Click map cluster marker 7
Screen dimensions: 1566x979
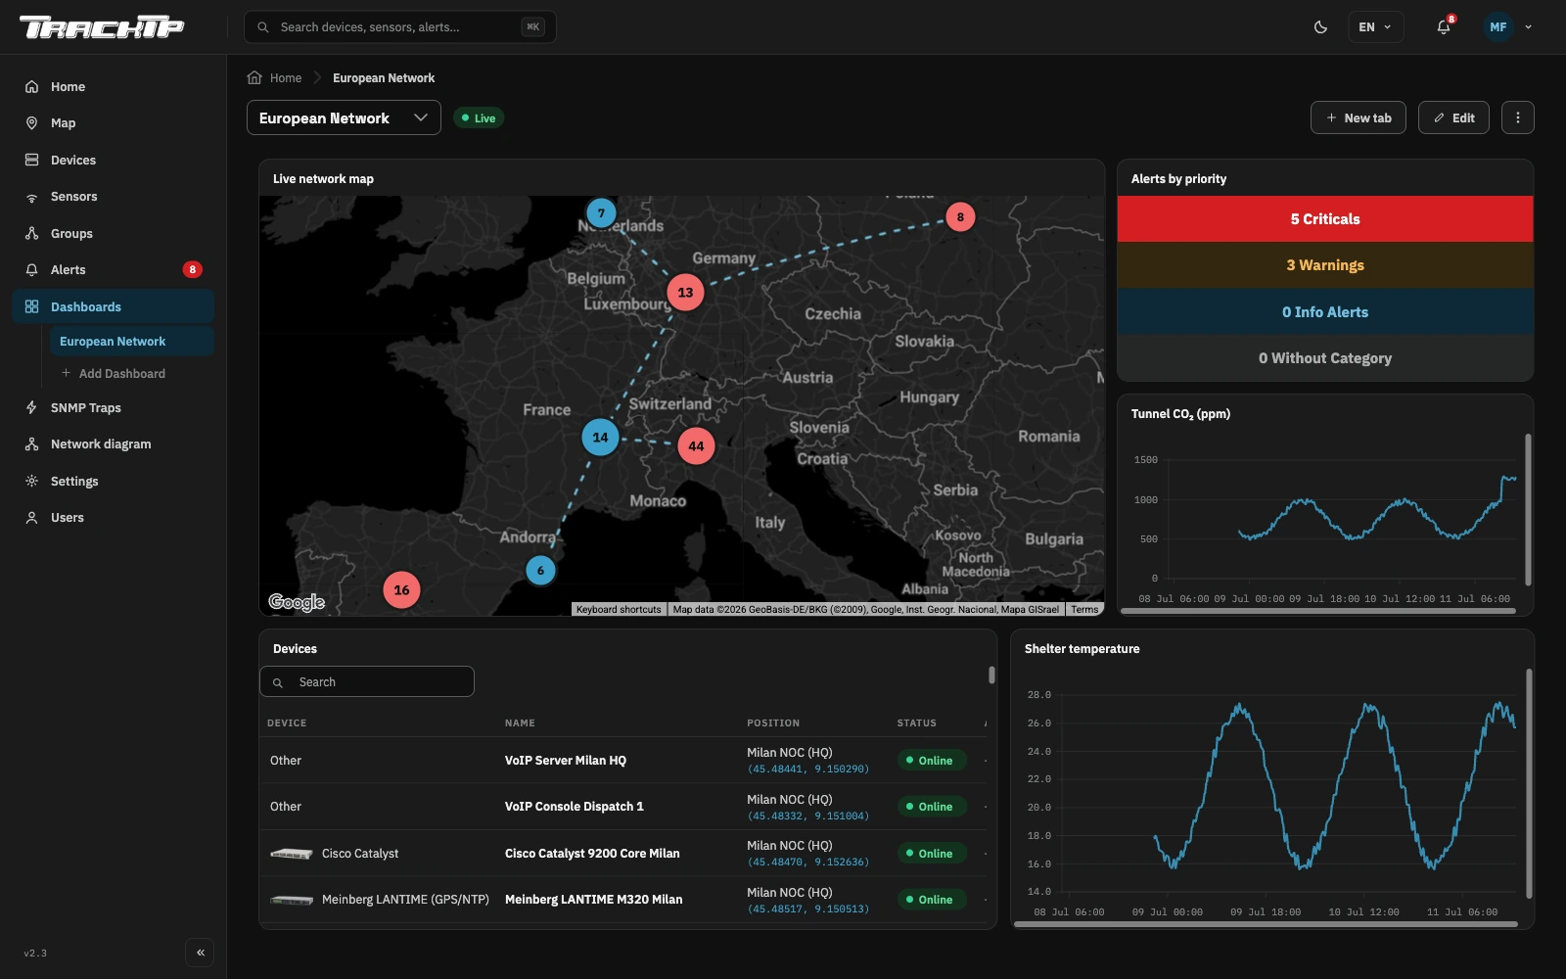click(x=601, y=212)
